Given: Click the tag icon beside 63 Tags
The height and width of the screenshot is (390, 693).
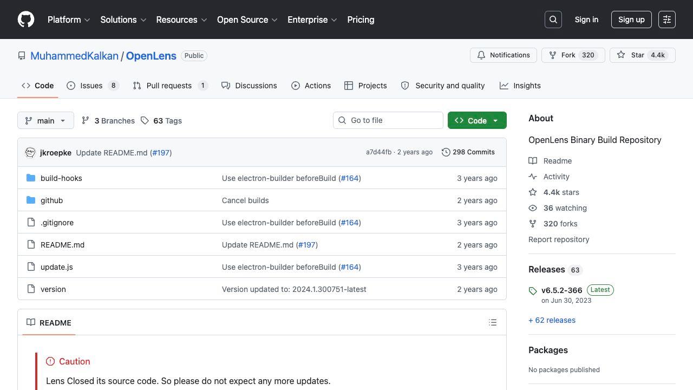Looking at the screenshot, I should click(145, 120).
